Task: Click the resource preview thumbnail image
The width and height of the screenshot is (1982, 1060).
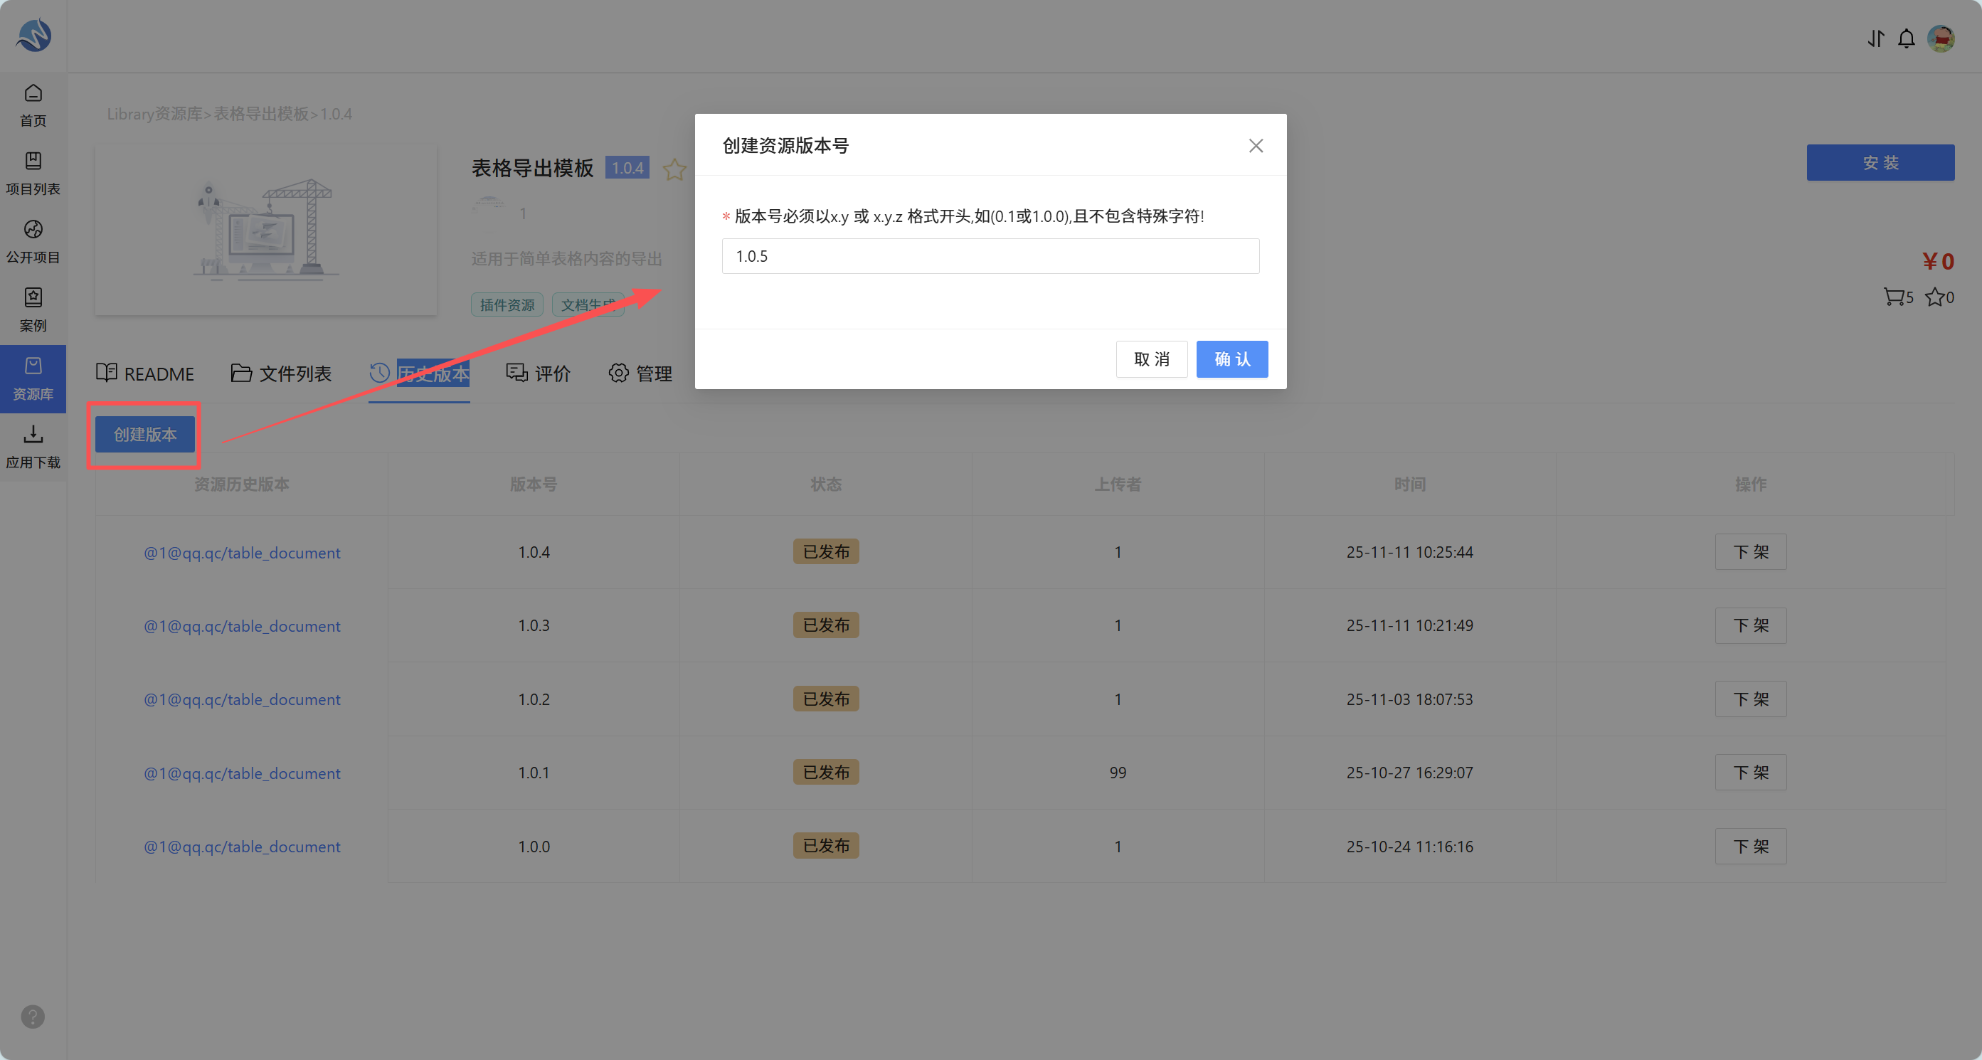Action: 265,229
